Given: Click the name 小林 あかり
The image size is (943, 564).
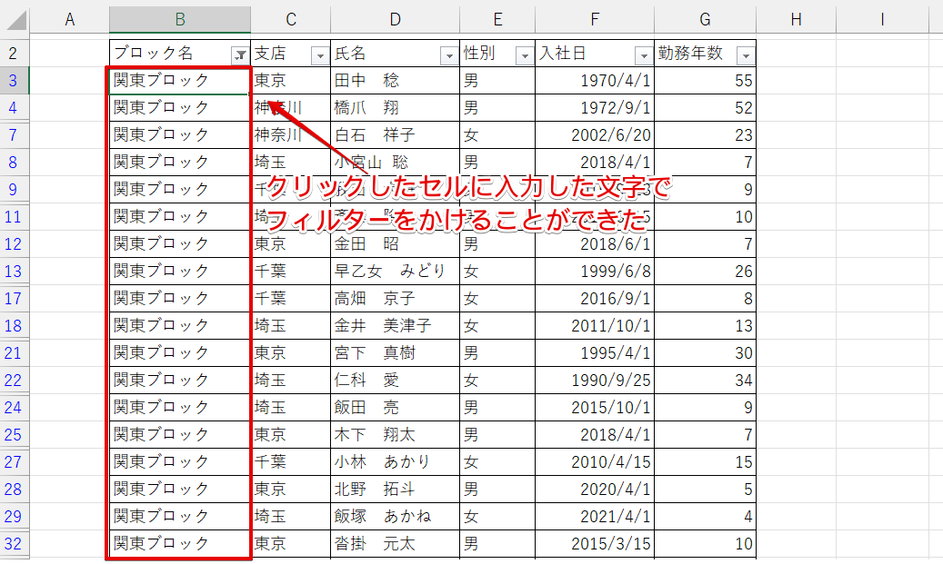Looking at the screenshot, I should [383, 462].
